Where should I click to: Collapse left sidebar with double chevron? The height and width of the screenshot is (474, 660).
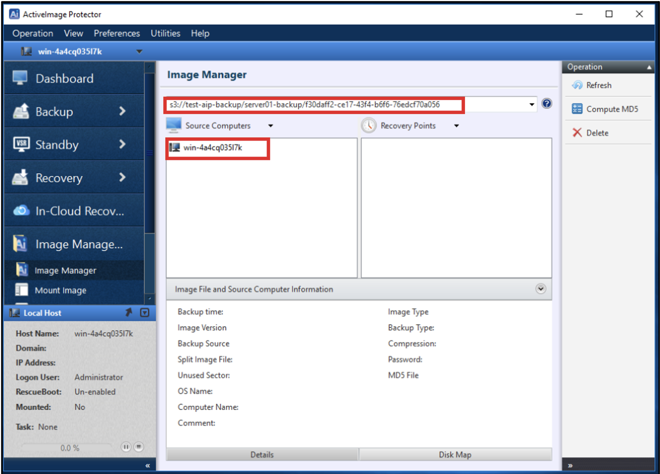(x=147, y=465)
